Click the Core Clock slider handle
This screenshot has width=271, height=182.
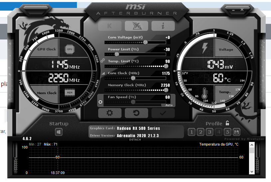[133, 78]
